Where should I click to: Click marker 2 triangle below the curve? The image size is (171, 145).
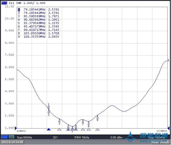click(x=49, y=111)
